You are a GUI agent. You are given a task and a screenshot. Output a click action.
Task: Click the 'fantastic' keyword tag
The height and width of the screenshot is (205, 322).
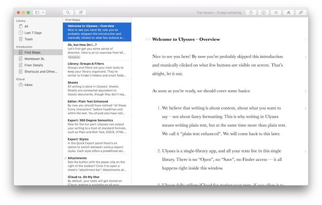coord(74,57)
